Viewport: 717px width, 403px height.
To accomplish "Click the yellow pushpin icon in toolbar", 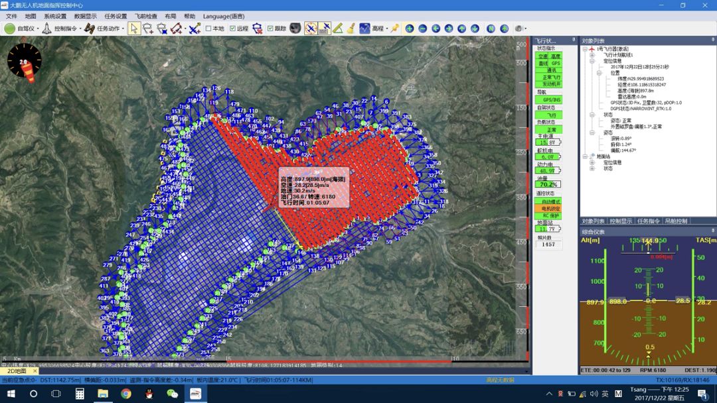I will click(x=394, y=29).
